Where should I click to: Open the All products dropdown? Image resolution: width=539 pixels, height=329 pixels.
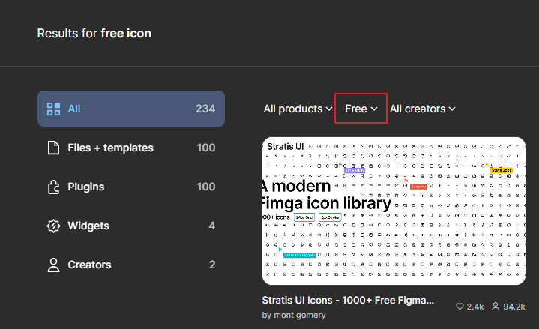point(298,109)
